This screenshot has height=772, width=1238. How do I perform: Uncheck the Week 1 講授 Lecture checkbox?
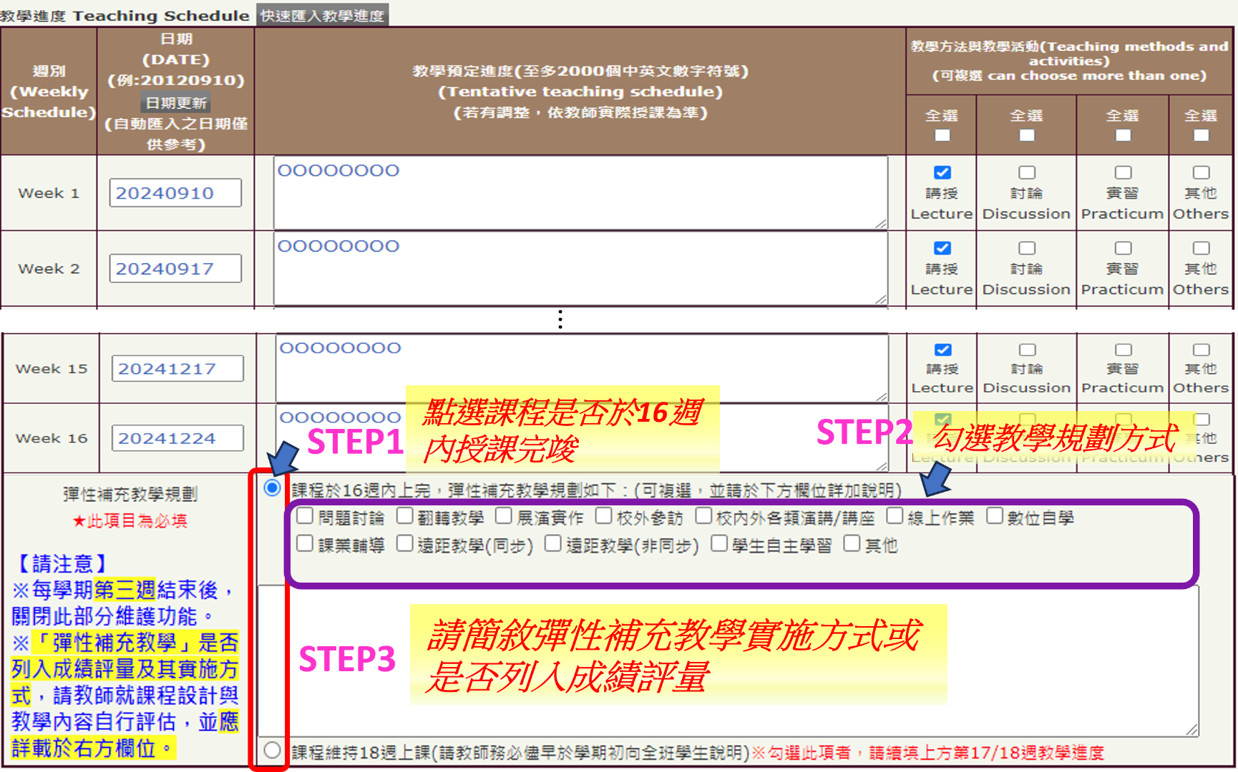click(942, 173)
